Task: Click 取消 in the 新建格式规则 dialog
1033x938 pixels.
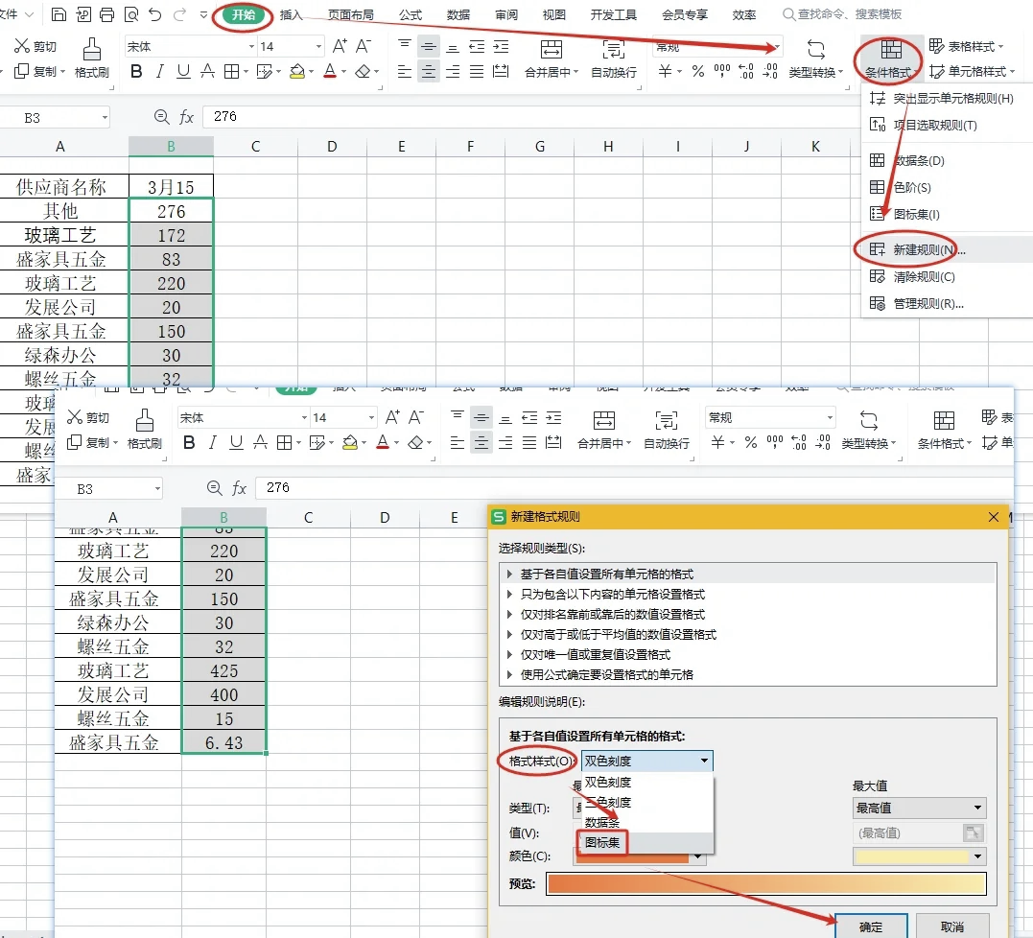Action: click(x=952, y=926)
